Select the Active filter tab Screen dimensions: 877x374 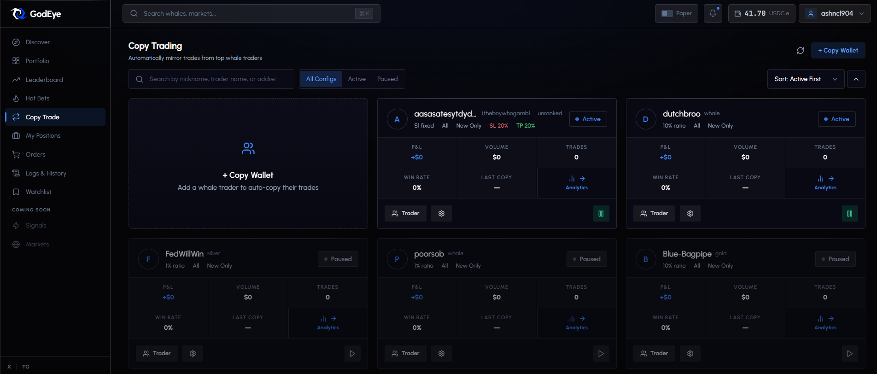[357, 79]
